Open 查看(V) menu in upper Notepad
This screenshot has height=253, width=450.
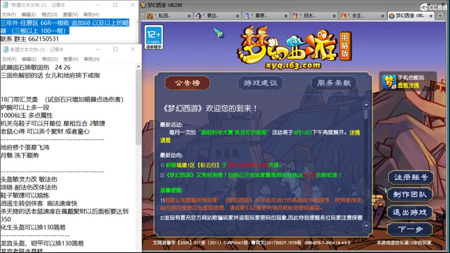point(70,14)
